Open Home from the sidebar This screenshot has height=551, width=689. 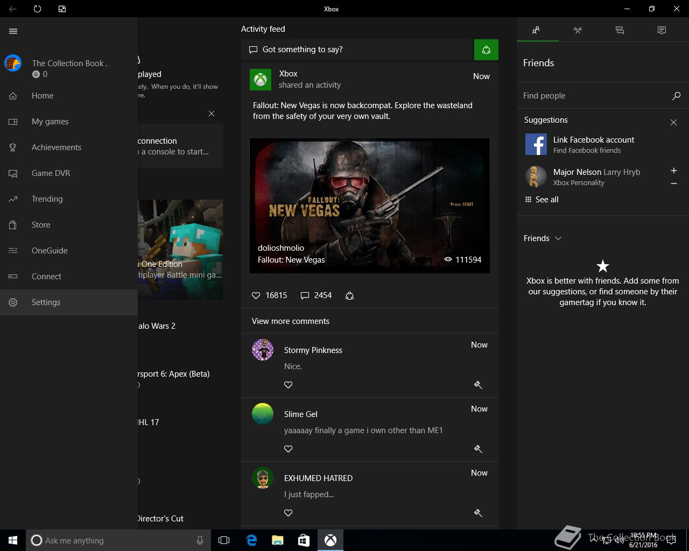[69, 96]
